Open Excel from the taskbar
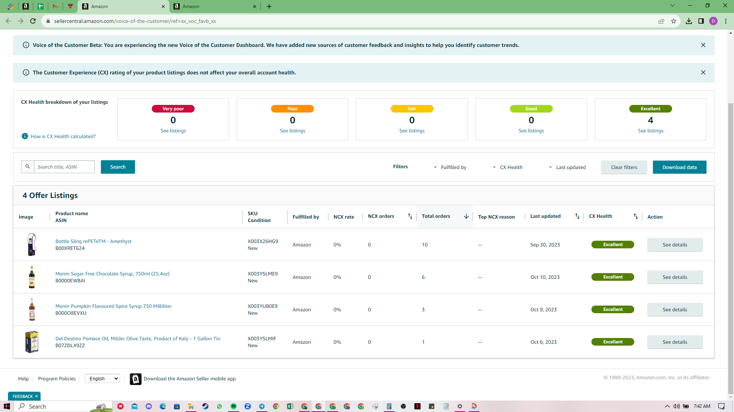Image resolution: width=734 pixels, height=412 pixels. (290, 406)
